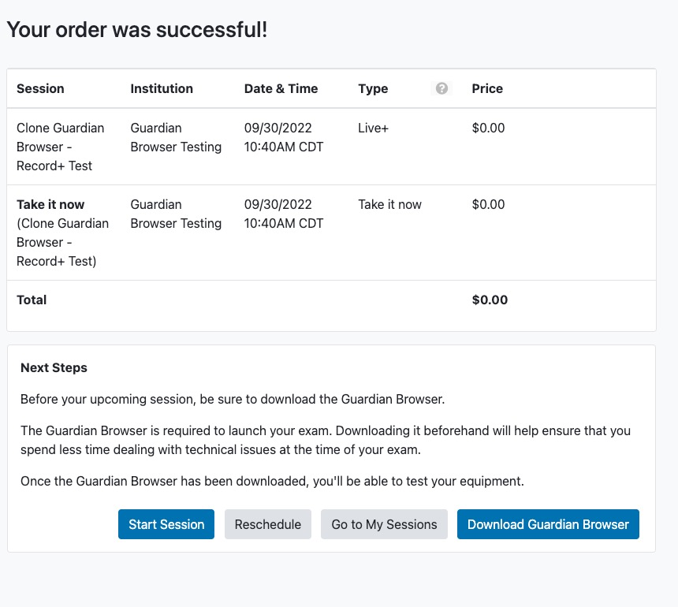Screen dimensions: 678x607
Task: Click the Institution column header
Action: tap(162, 88)
